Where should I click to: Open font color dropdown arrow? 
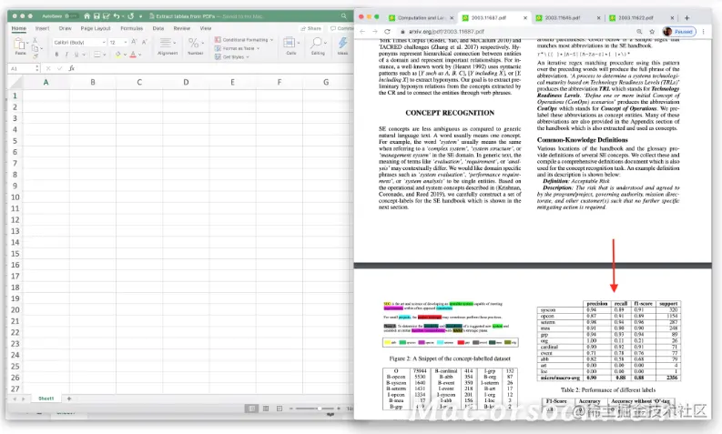click(140, 55)
